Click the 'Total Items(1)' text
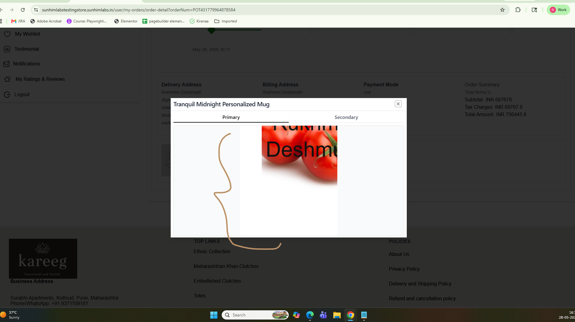Image resolution: width=575 pixels, height=322 pixels. click(478, 92)
